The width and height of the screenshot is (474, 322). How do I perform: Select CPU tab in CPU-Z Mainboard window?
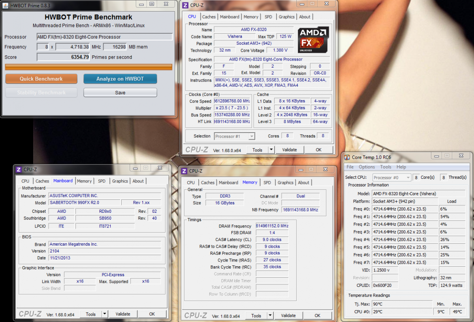[25, 181]
